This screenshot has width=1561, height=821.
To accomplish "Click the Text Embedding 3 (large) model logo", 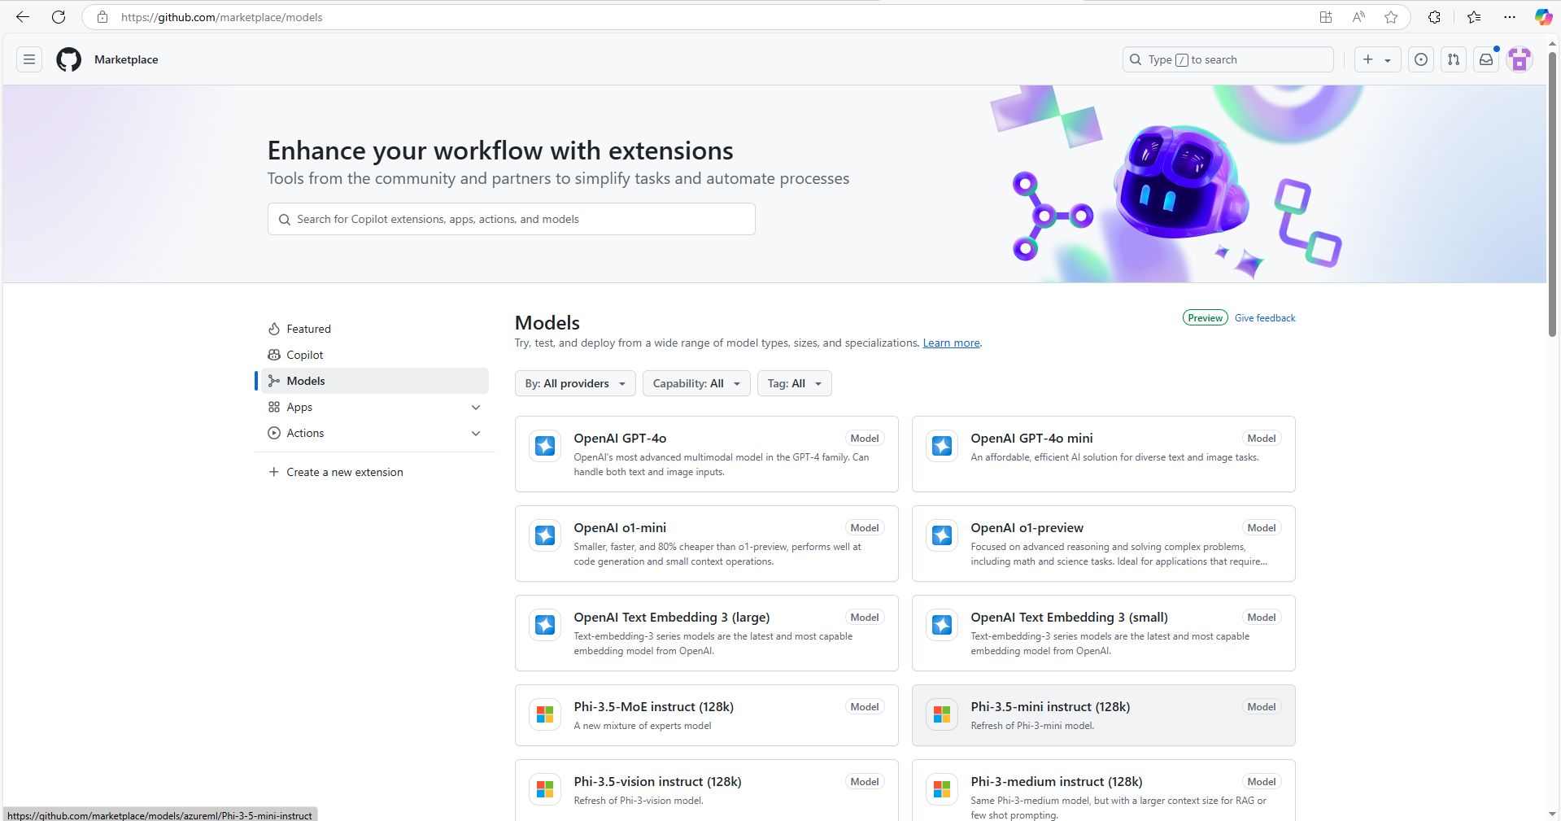I will pos(545,625).
